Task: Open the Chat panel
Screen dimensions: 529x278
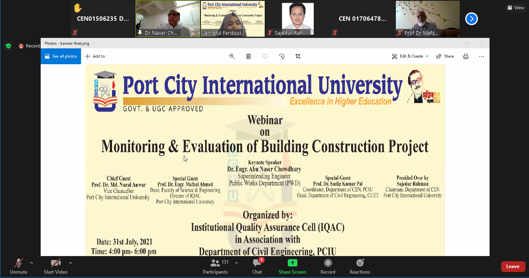Action: [x=257, y=266]
